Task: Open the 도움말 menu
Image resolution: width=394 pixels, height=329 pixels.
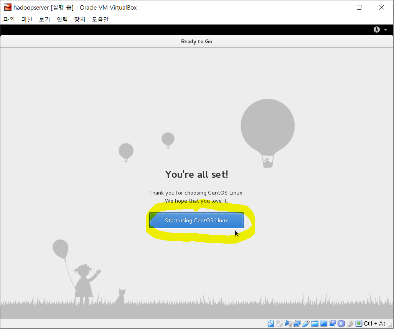Action: (100, 19)
